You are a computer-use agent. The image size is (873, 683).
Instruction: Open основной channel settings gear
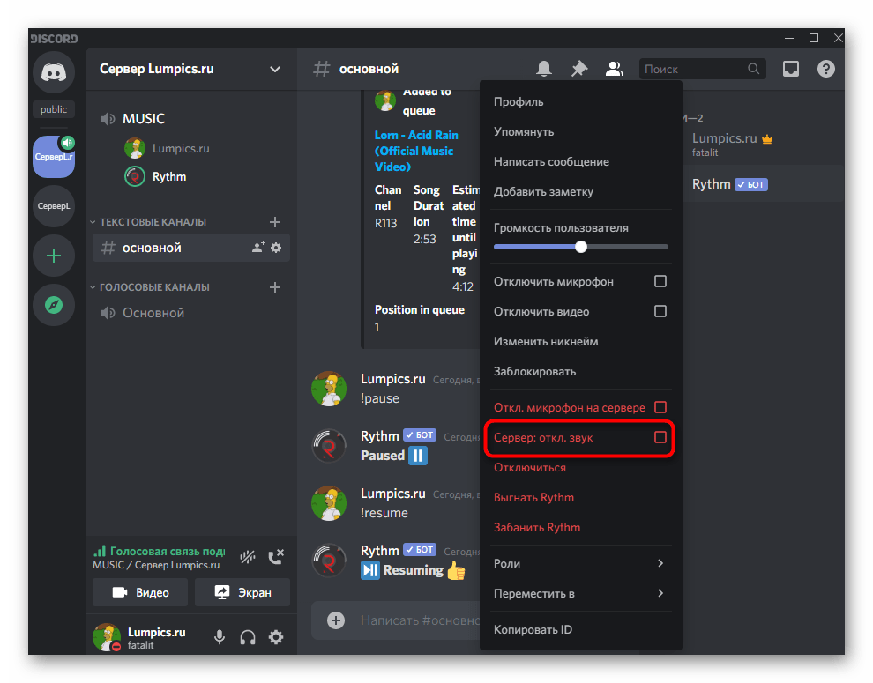pos(276,247)
